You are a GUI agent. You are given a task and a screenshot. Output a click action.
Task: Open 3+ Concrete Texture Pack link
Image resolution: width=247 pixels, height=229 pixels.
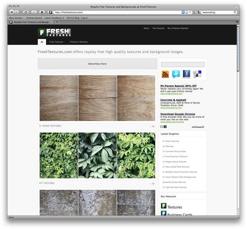click(174, 151)
